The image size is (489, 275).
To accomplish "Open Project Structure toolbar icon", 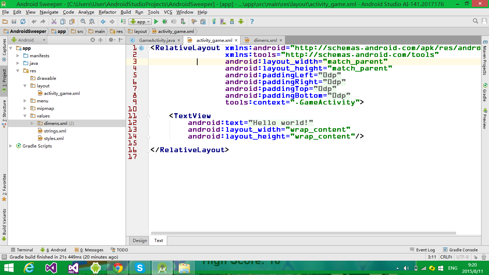I will (203, 21).
